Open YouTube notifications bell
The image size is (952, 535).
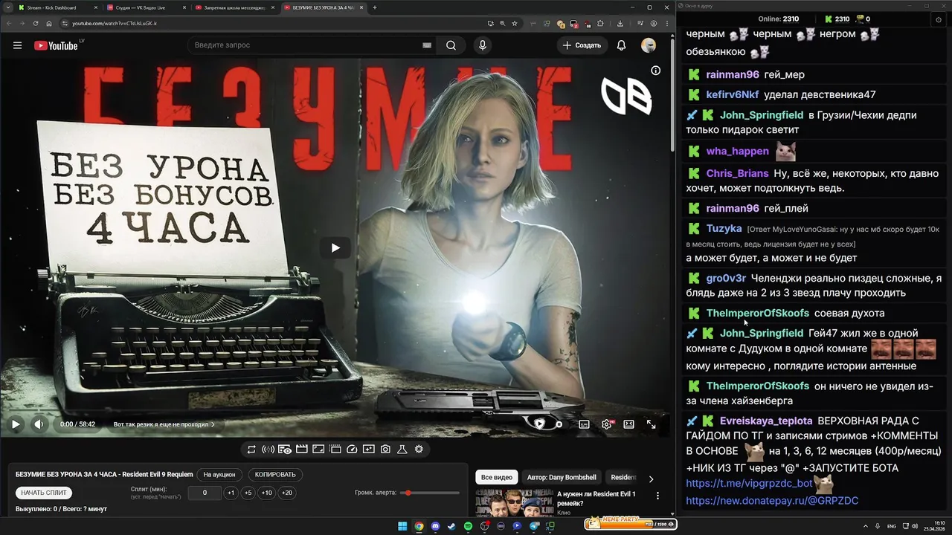coord(621,45)
